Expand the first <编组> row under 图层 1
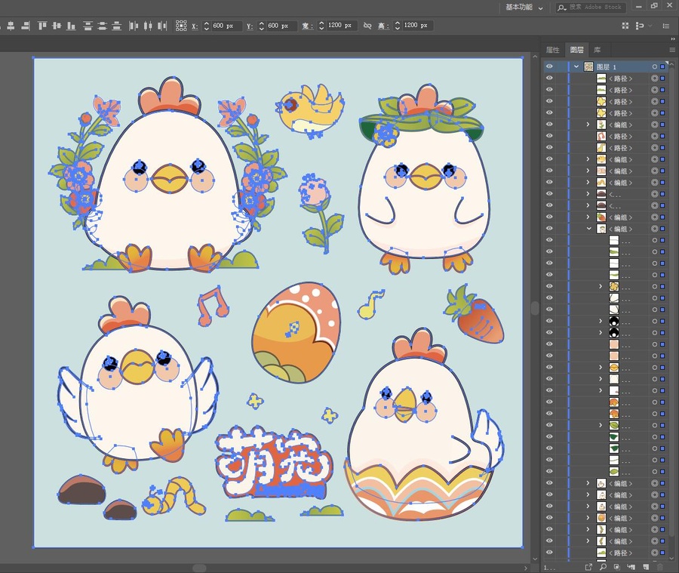Image resolution: width=679 pixels, height=573 pixels. [x=588, y=125]
